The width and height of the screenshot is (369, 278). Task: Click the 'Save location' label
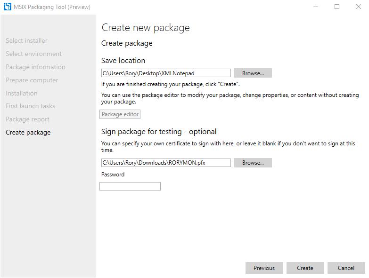tap(123, 61)
